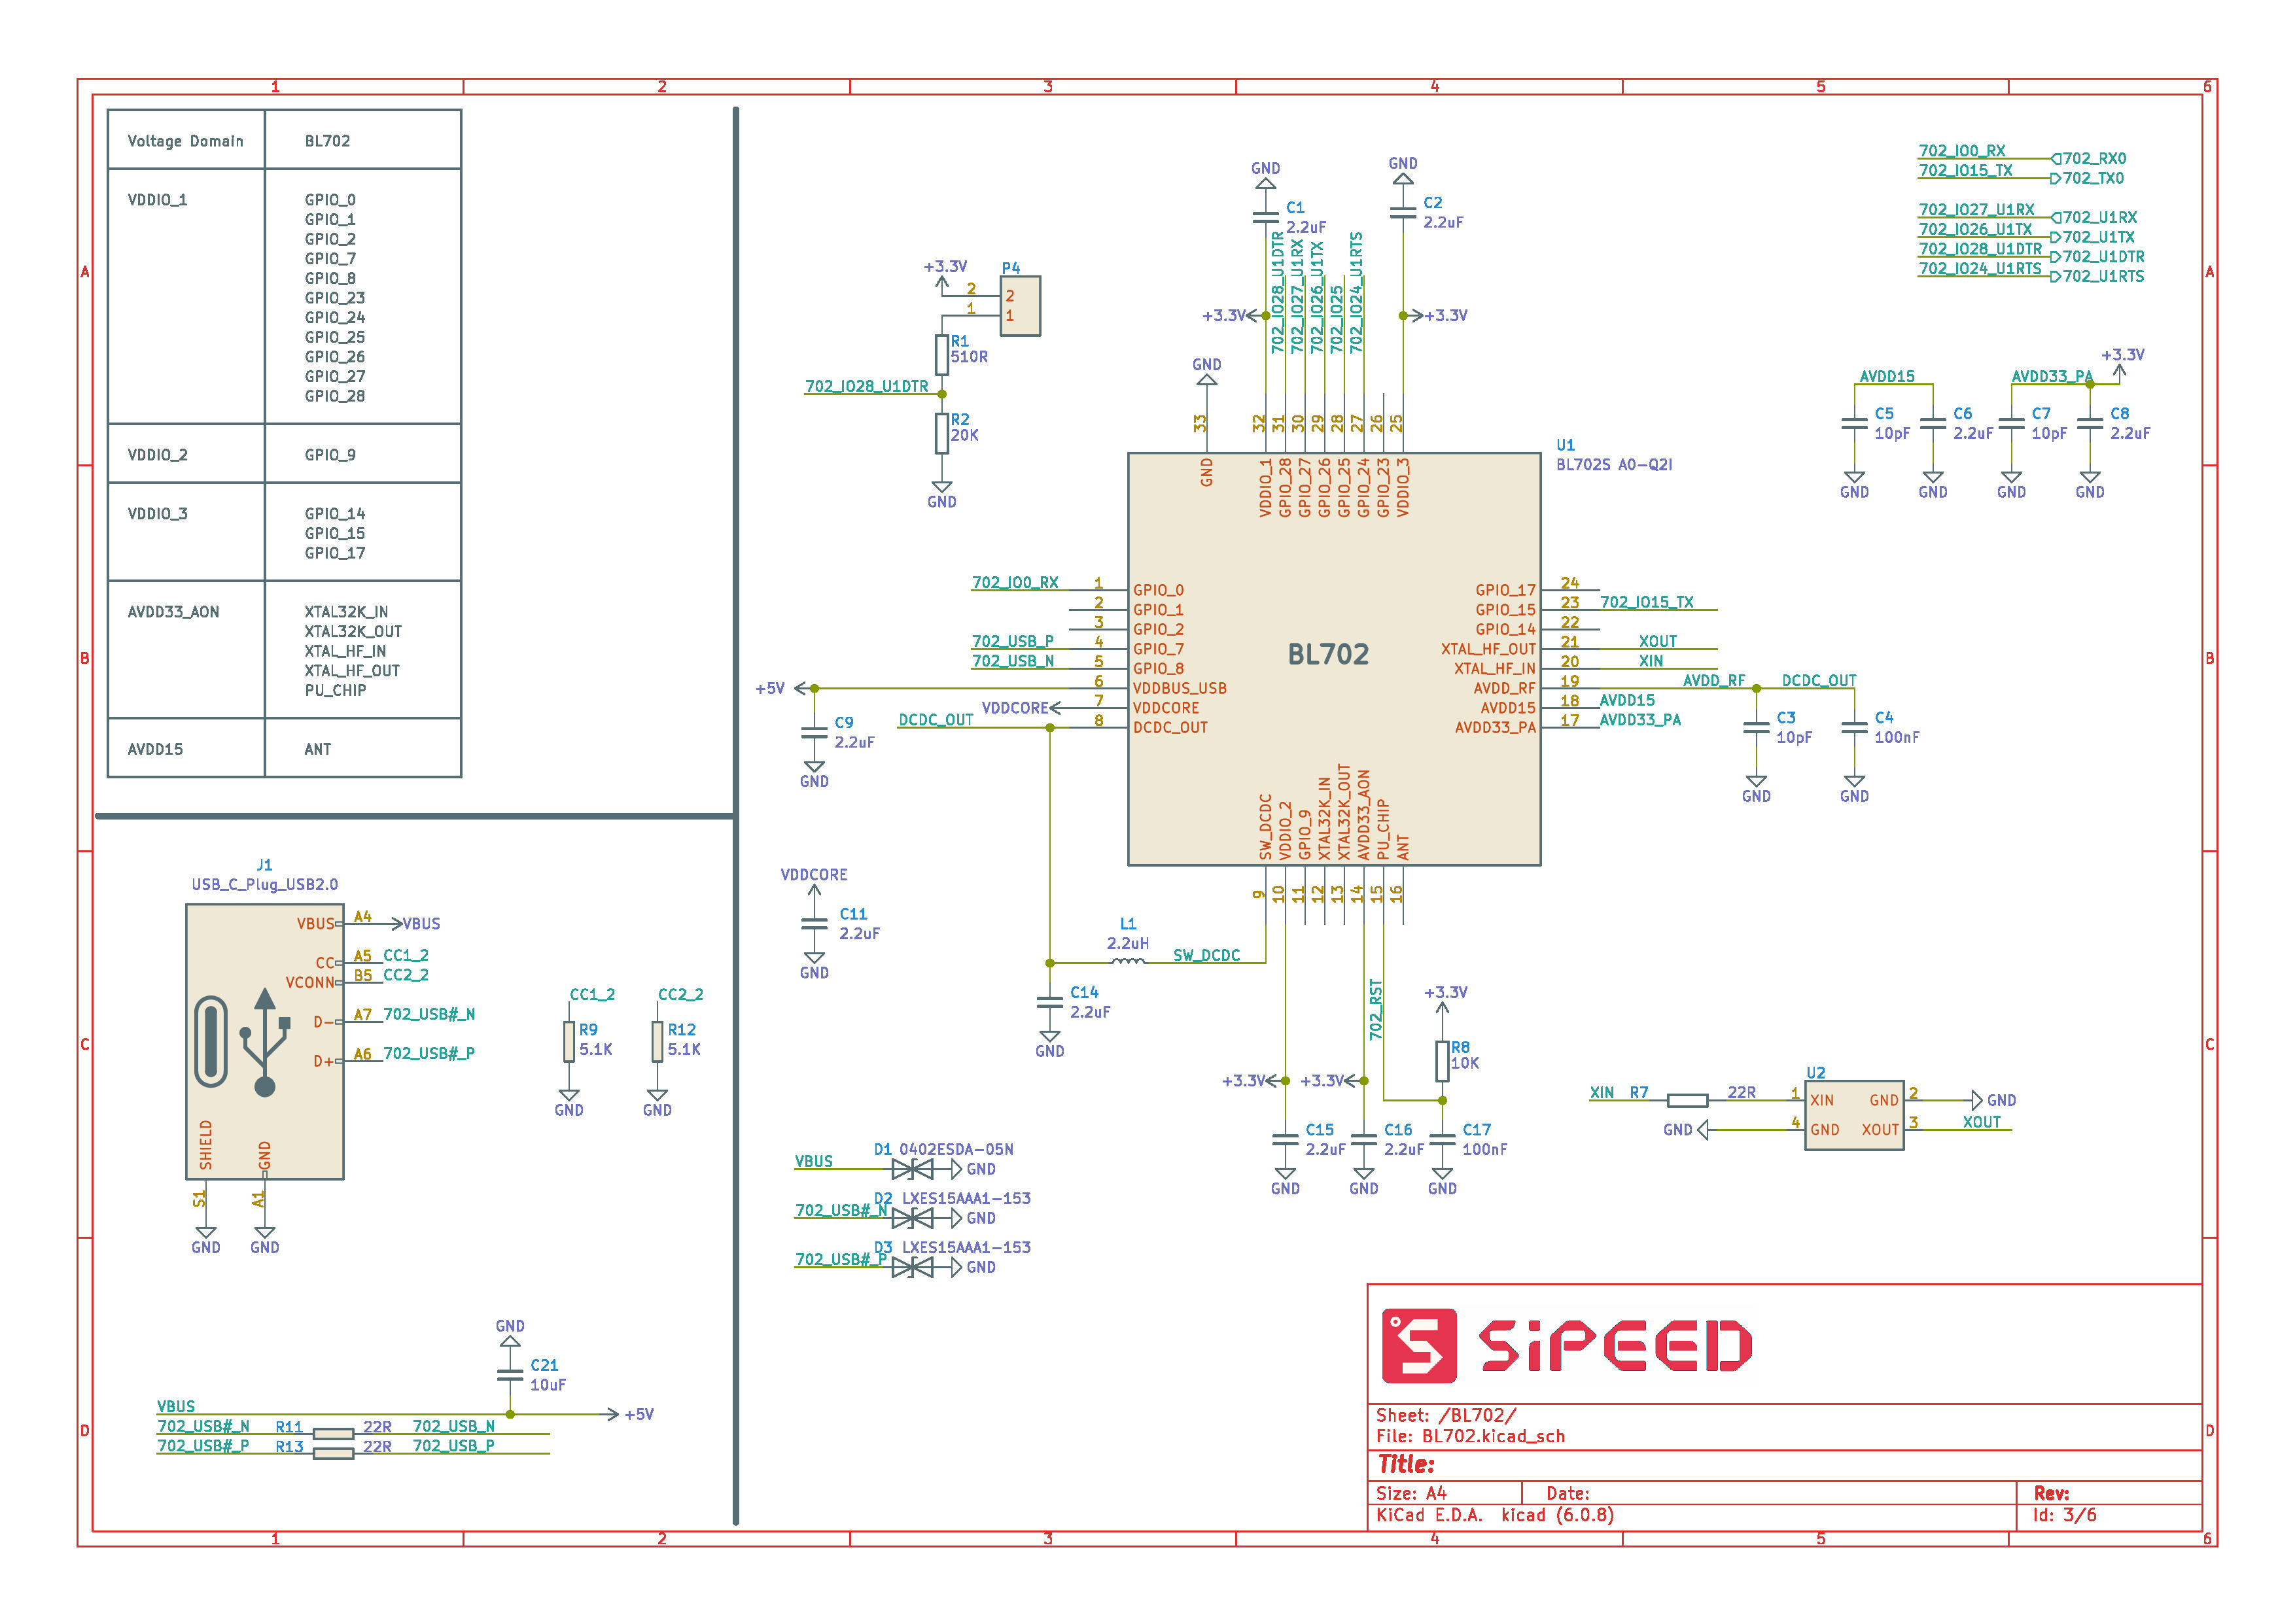2295x1624 pixels.
Task: Click the AVDD33_AON table row label
Action: point(173,612)
